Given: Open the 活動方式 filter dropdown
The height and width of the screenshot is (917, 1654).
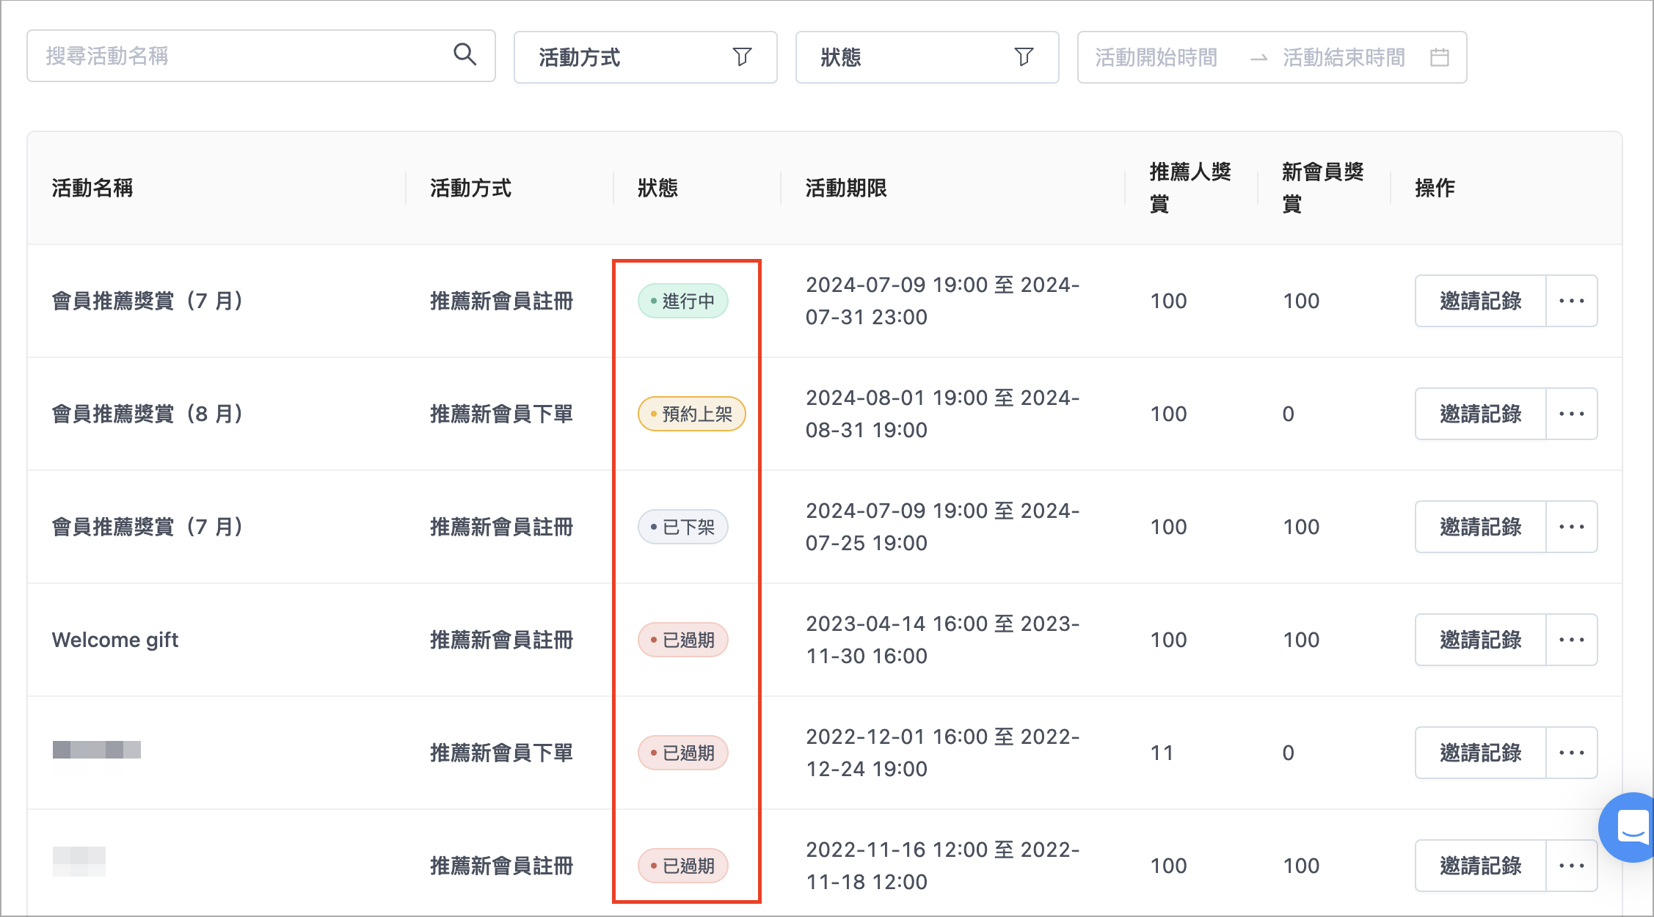Looking at the screenshot, I should coord(645,57).
